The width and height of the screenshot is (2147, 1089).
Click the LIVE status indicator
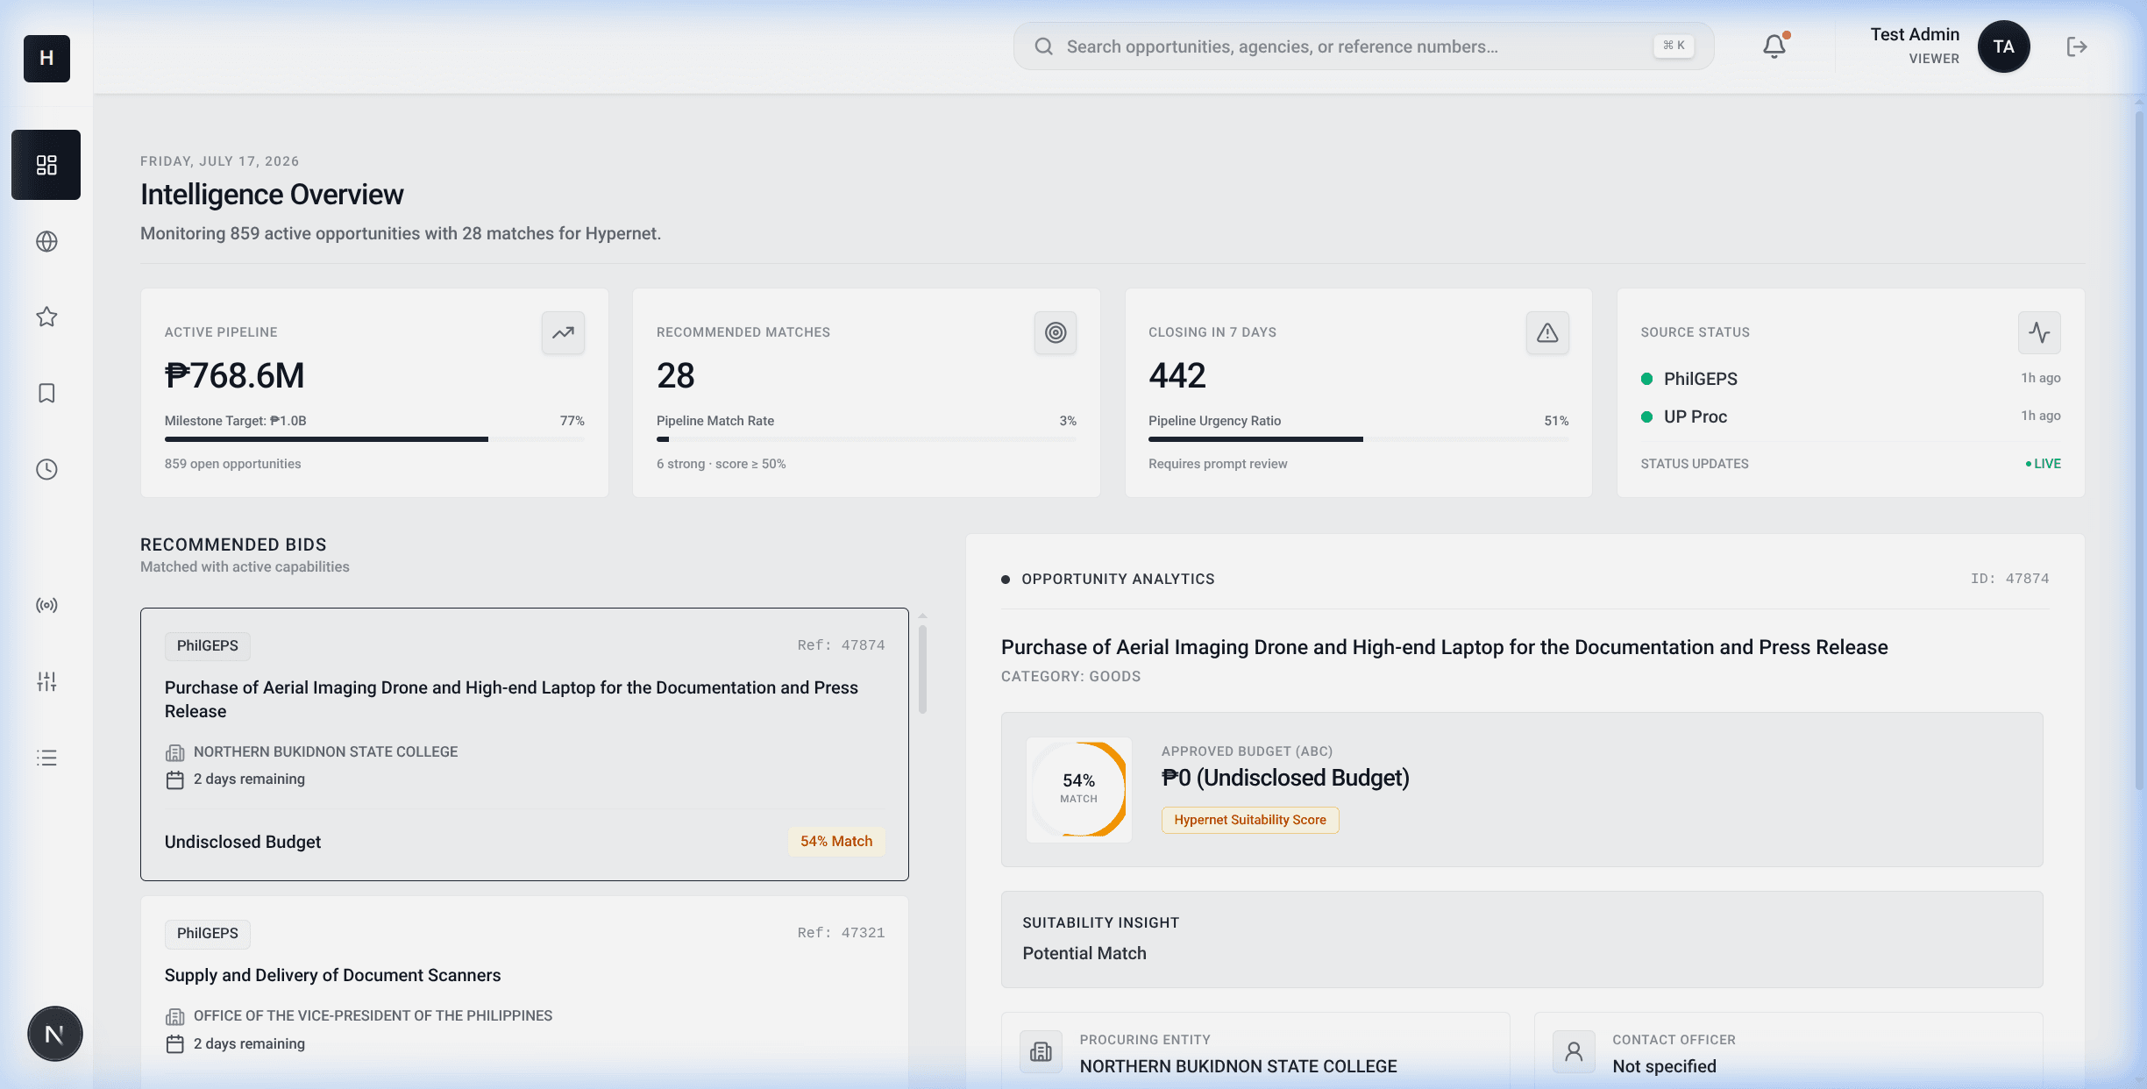2043,464
